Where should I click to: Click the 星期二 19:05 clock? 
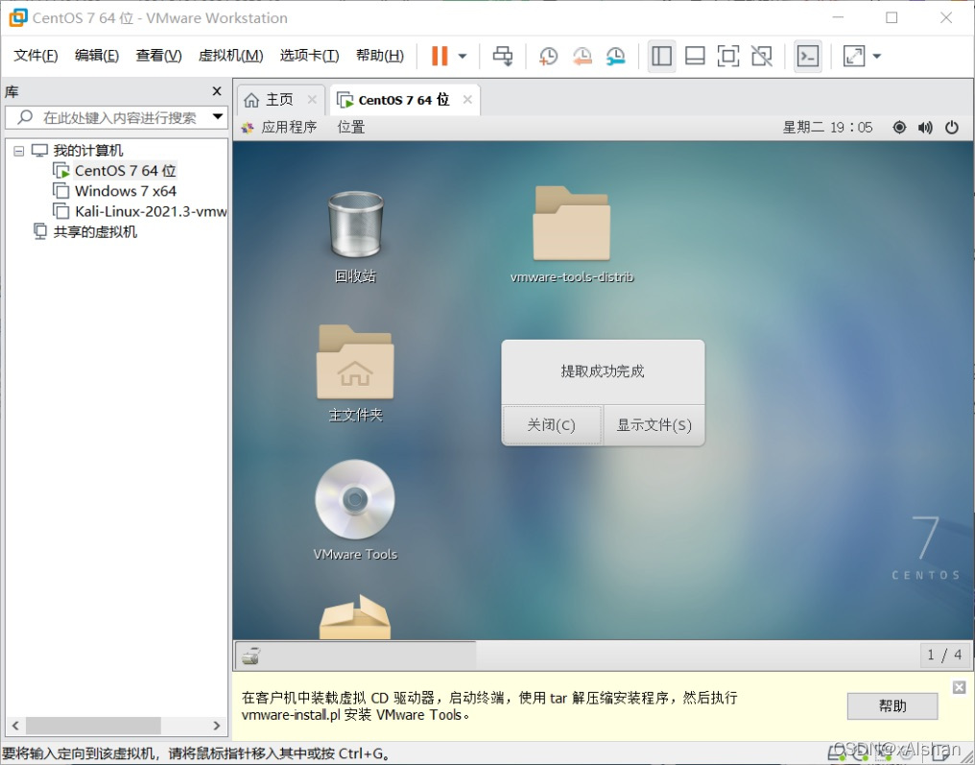tap(827, 128)
